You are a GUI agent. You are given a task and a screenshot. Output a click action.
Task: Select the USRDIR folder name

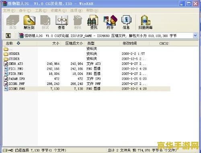(14, 54)
